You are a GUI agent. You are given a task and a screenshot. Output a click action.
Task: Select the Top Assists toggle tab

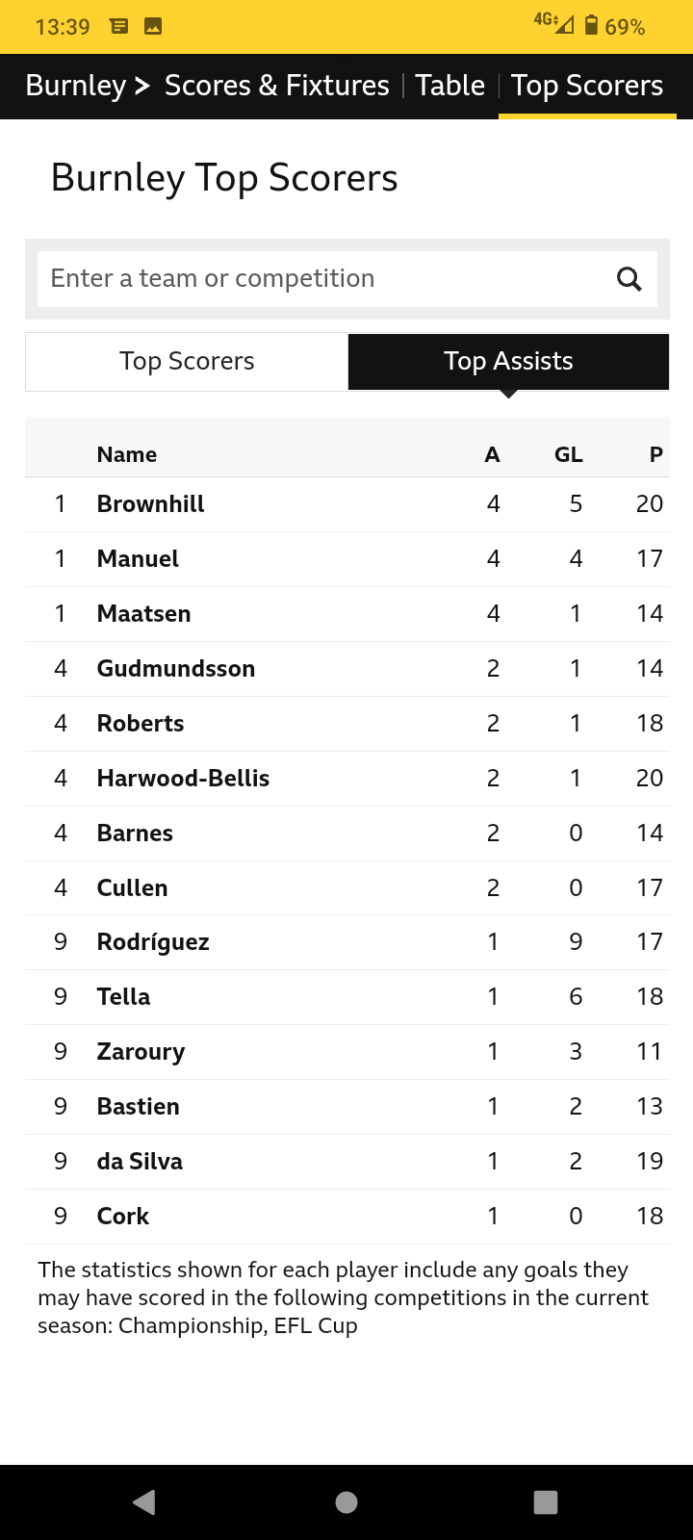click(x=508, y=362)
